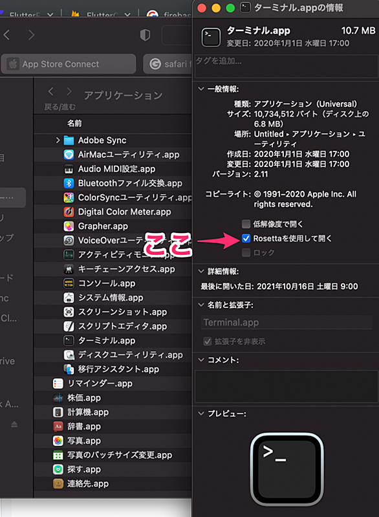
Task: Click the タグを追加 tags field
Action: (x=287, y=66)
